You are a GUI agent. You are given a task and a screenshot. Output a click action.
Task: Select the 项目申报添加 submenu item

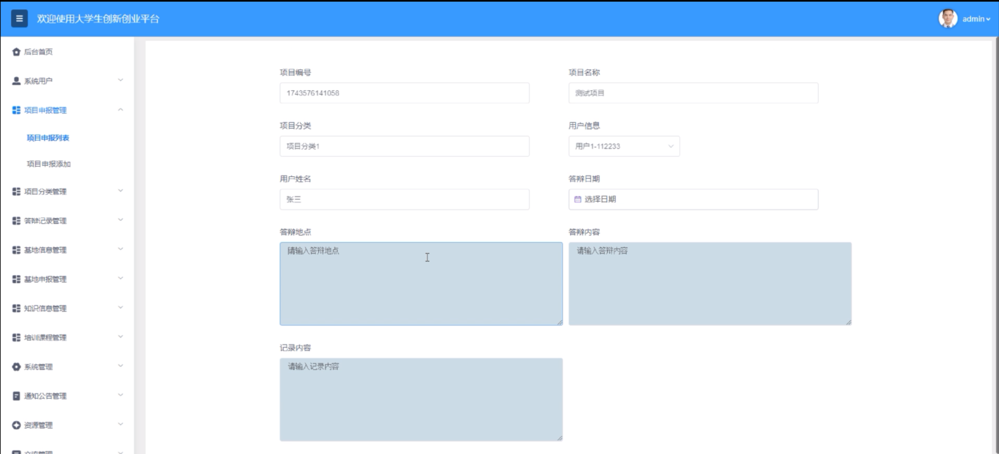click(48, 164)
